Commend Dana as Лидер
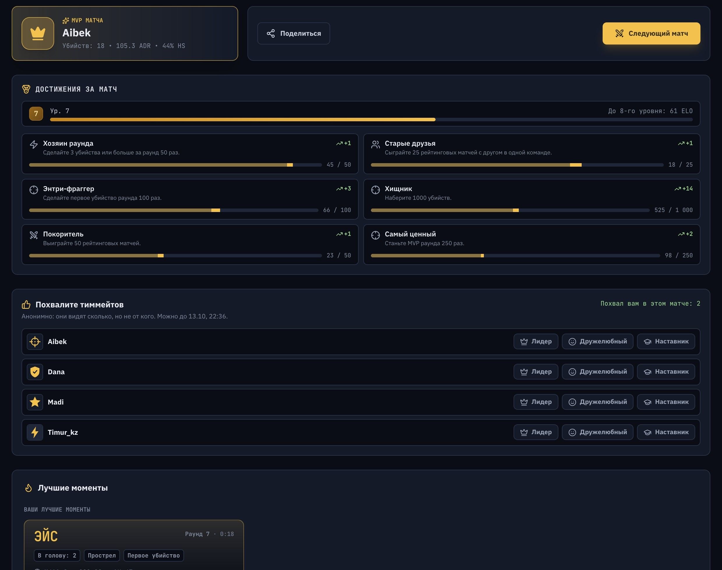The image size is (722, 570). (536, 371)
